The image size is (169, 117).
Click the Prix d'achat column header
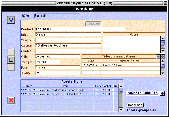point(103,86)
